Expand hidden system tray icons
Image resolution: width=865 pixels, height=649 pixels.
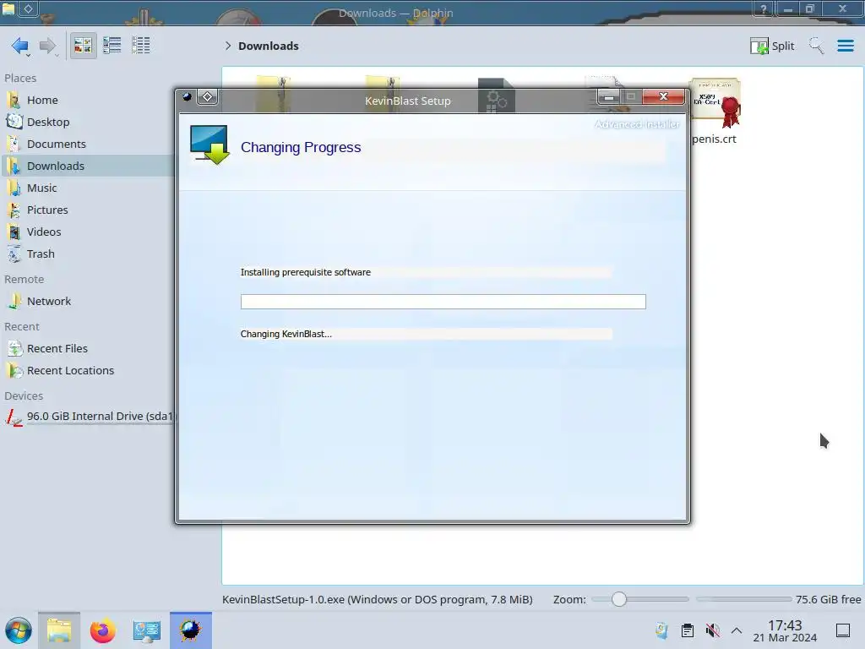pos(737,630)
